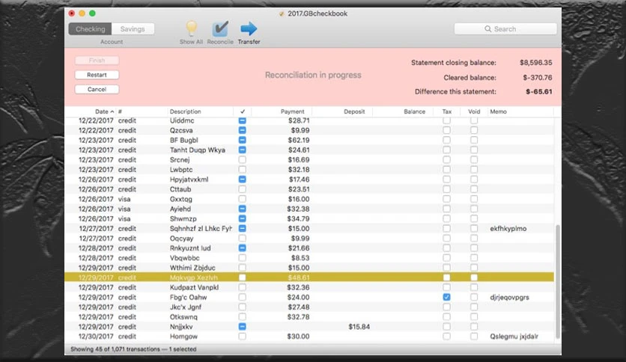
Task: Click the Show All lightbulb icon
Action: pyautogui.click(x=191, y=28)
